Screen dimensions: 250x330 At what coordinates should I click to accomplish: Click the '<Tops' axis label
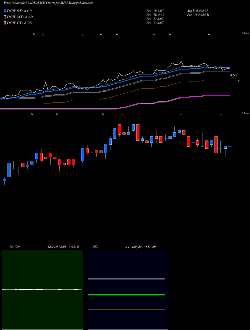tap(246, 33)
